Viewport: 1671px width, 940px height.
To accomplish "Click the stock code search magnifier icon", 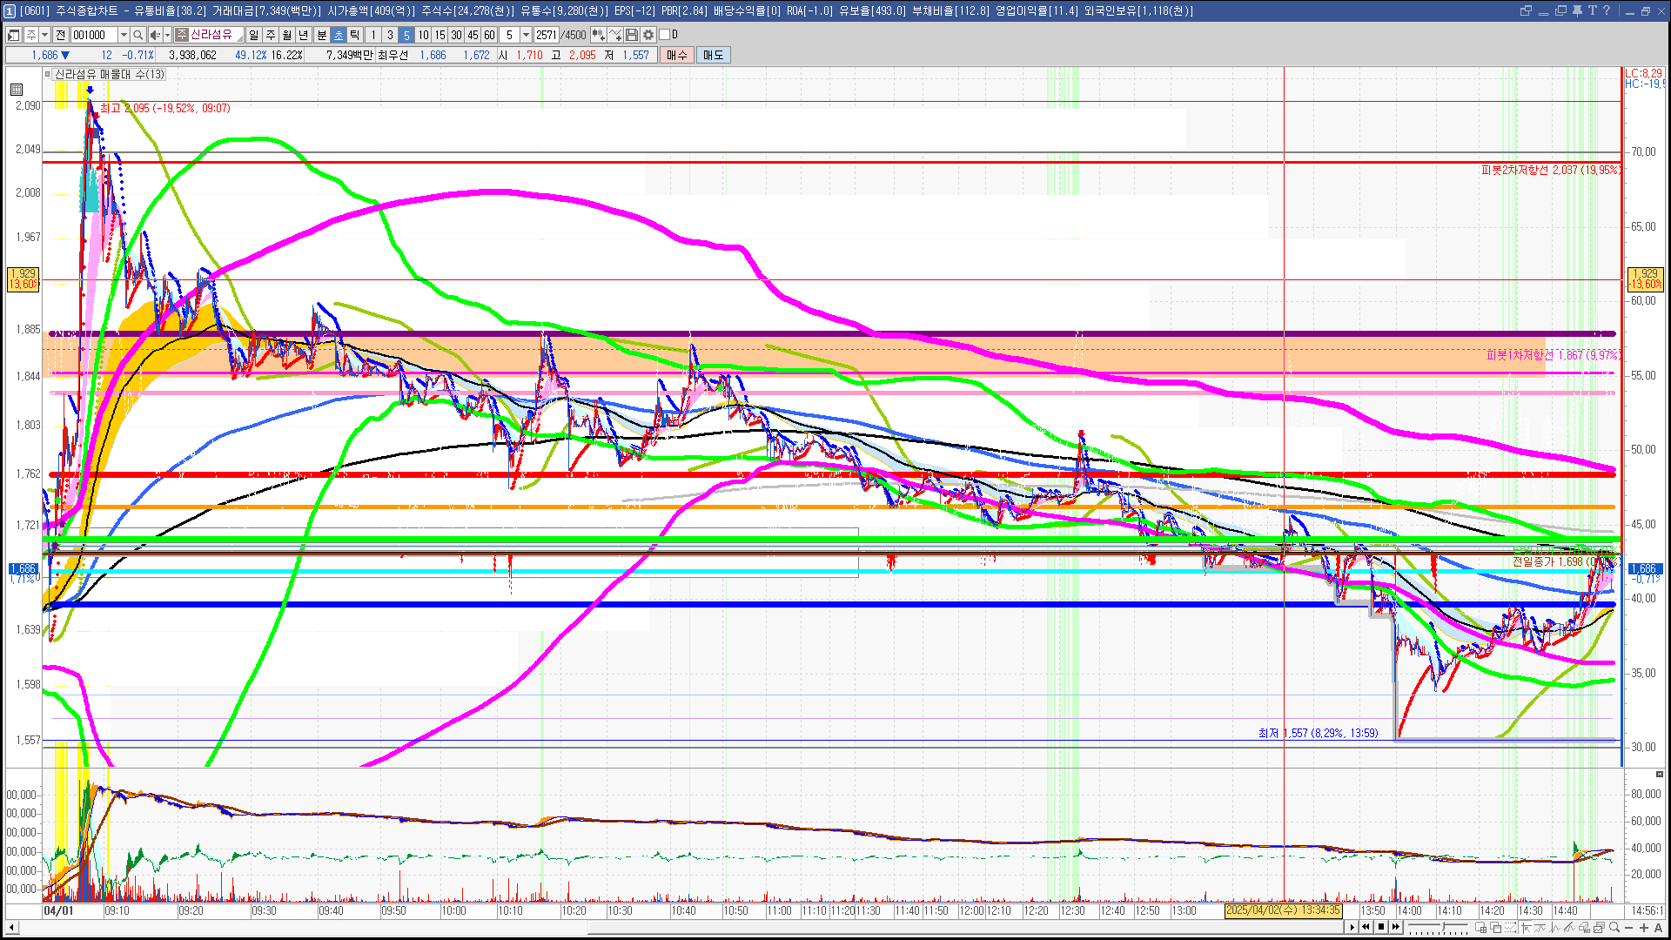I will tap(138, 35).
